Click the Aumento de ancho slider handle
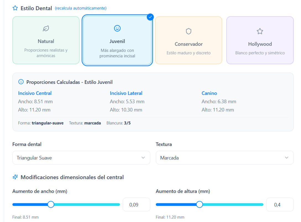 51,204
